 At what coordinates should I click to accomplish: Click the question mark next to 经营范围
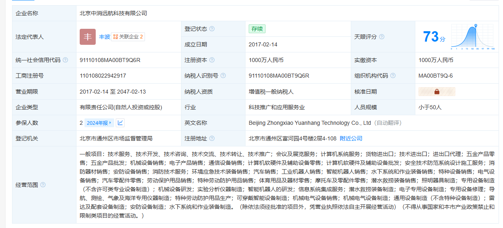tap(43, 185)
